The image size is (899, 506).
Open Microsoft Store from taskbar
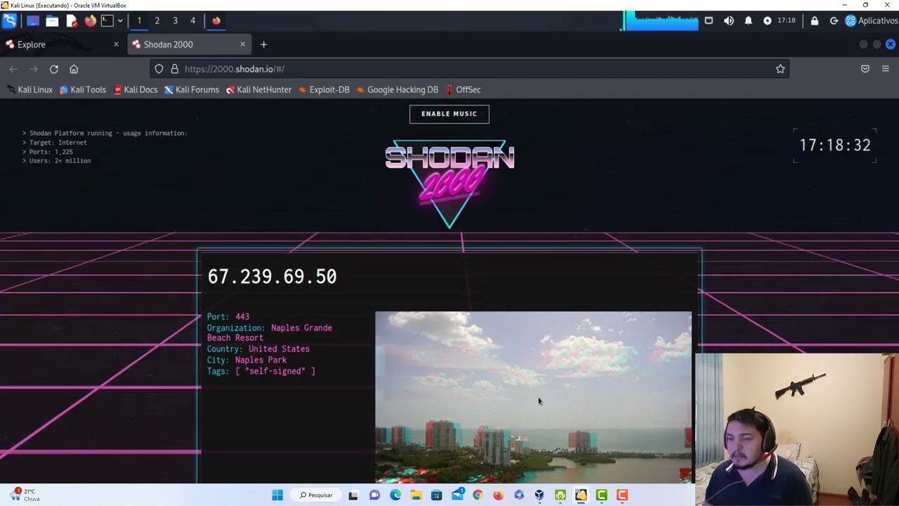(436, 495)
